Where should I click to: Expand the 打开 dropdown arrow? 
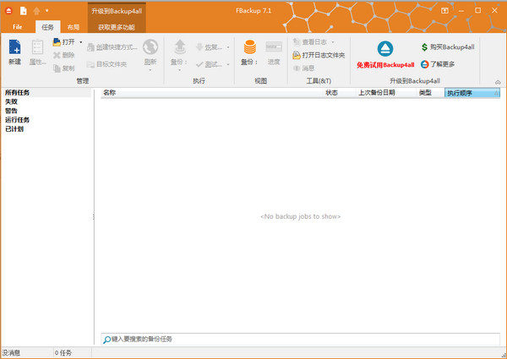(81, 42)
